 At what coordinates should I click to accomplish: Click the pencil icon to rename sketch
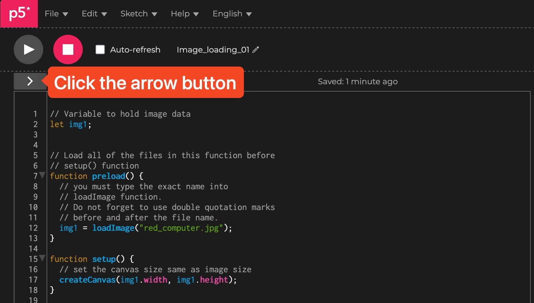[256, 50]
